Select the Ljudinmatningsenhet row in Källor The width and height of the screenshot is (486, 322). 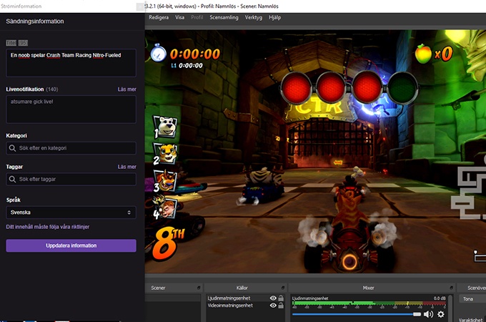(246, 298)
